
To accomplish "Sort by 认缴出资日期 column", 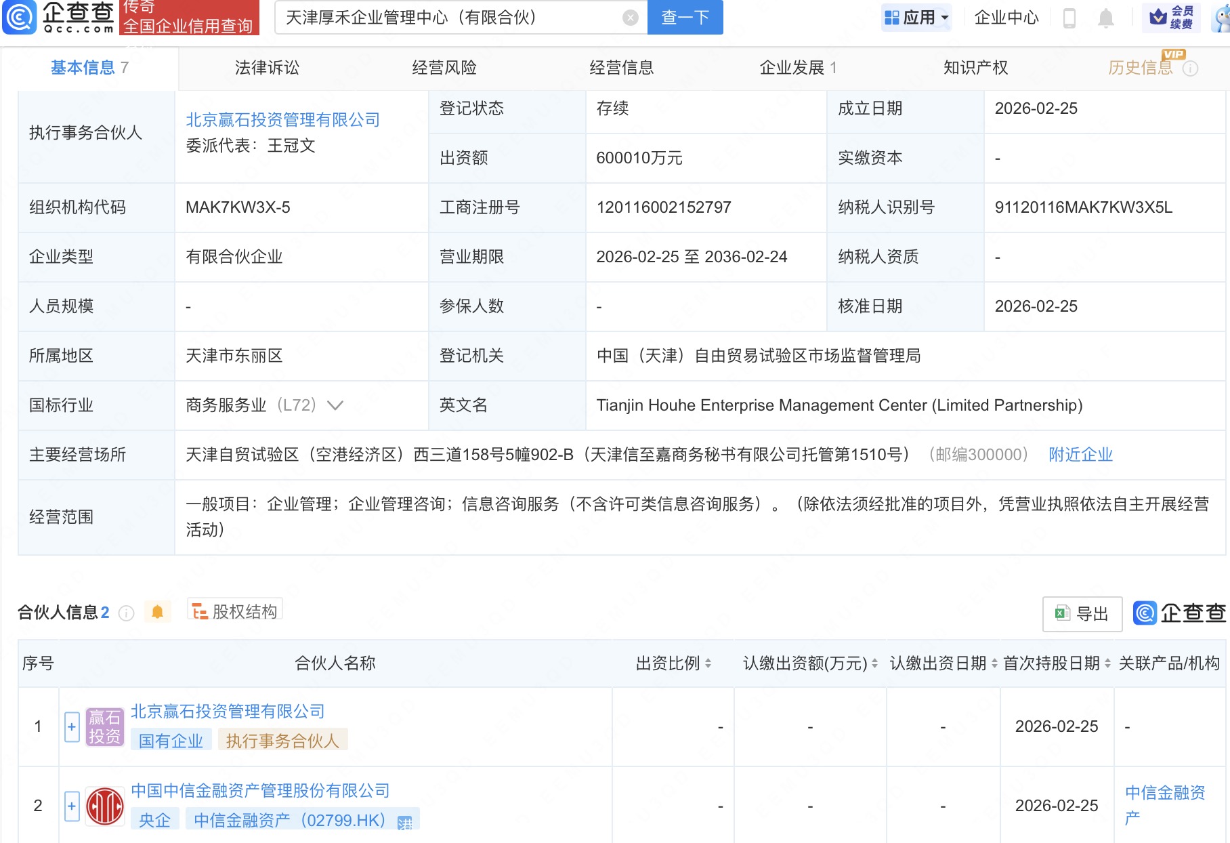I will pyautogui.click(x=994, y=663).
